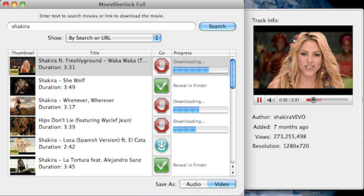Zoom the MovieSherlock window with green button
The height and width of the screenshot is (196, 364).
(x=22, y=4)
